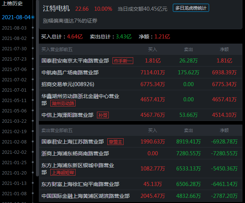Choose the 2021-07-23 history entry

[14, 59]
